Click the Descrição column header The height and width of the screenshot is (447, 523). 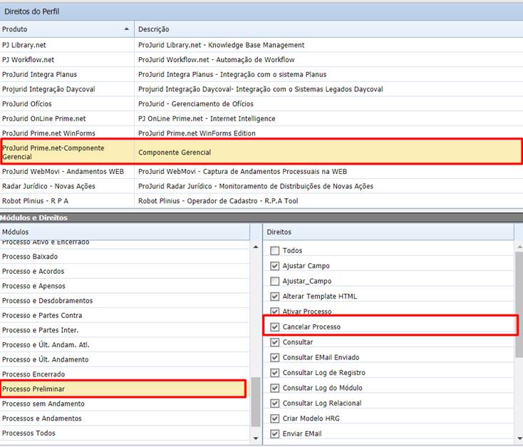(328, 29)
